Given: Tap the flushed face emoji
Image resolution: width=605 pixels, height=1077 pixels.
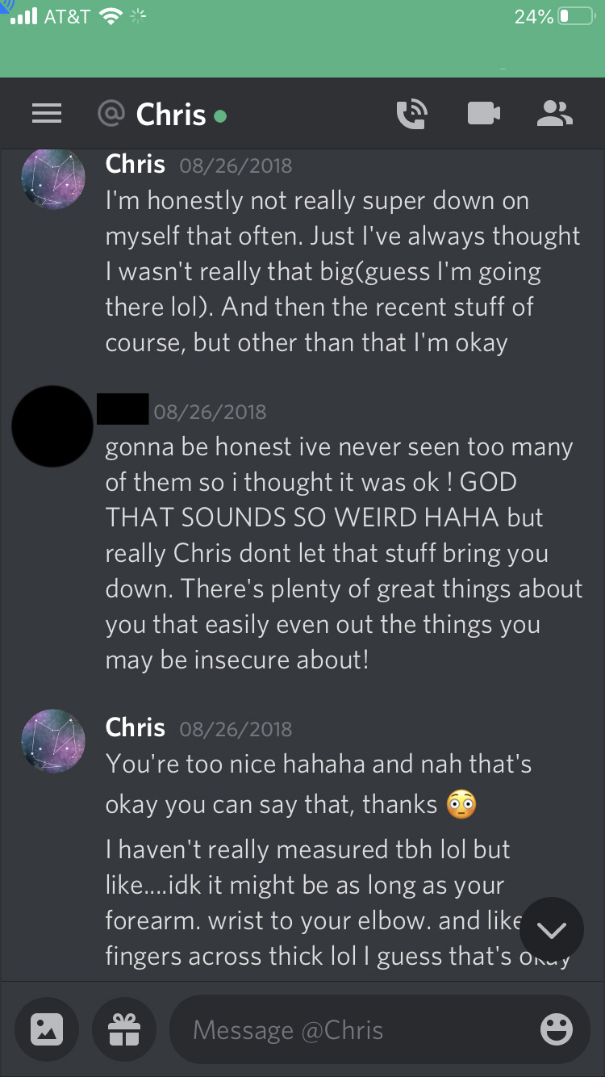Looking at the screenshot, I should [461, 804].
